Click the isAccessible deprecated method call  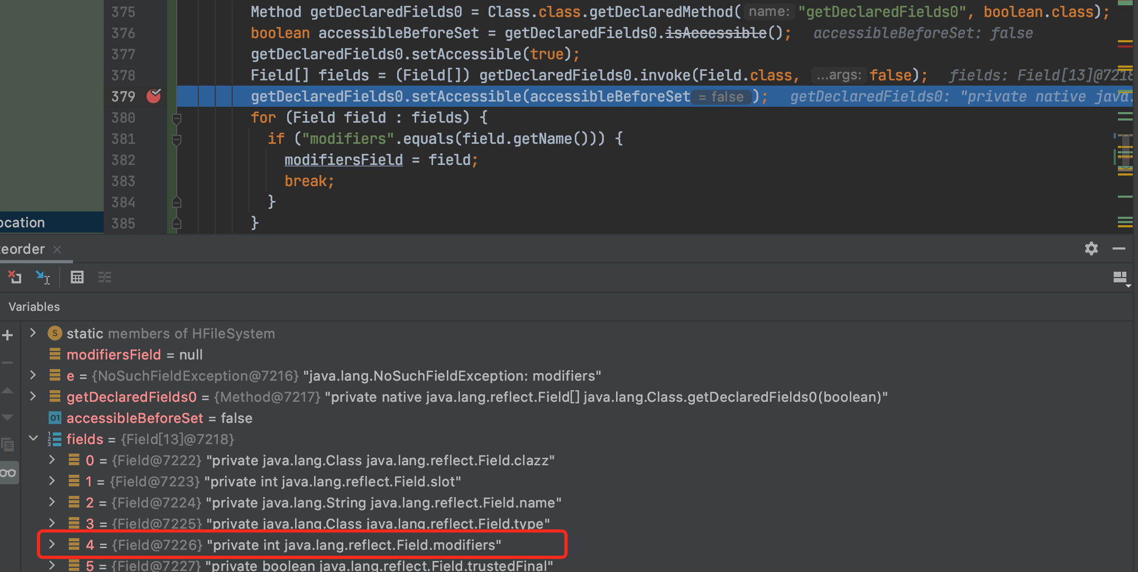pos(716,33)
